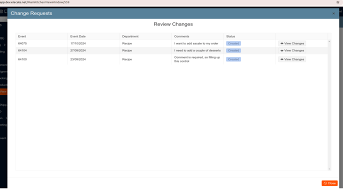
Task: Select event number 64104 cell
Action: [x=22, y=50]
